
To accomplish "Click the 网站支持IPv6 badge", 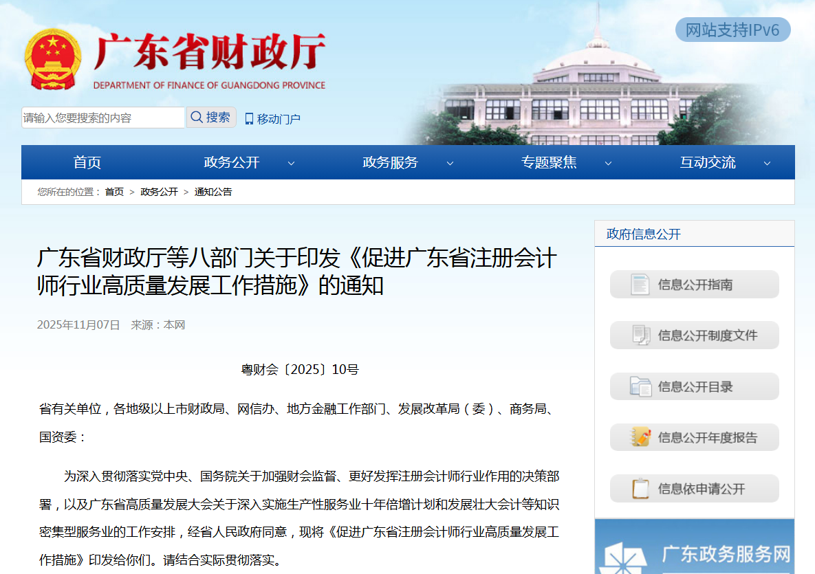I will (732, 30).
